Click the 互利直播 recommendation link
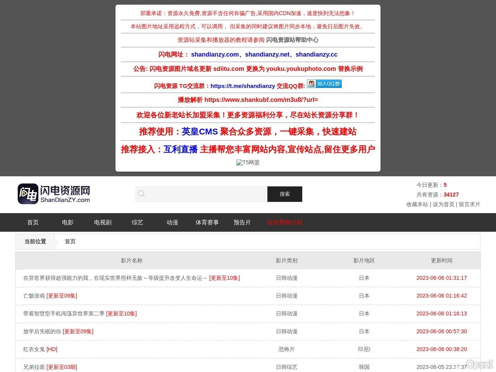Image resolution: width=496 pixels, height=372 pixels. [181, 149]
